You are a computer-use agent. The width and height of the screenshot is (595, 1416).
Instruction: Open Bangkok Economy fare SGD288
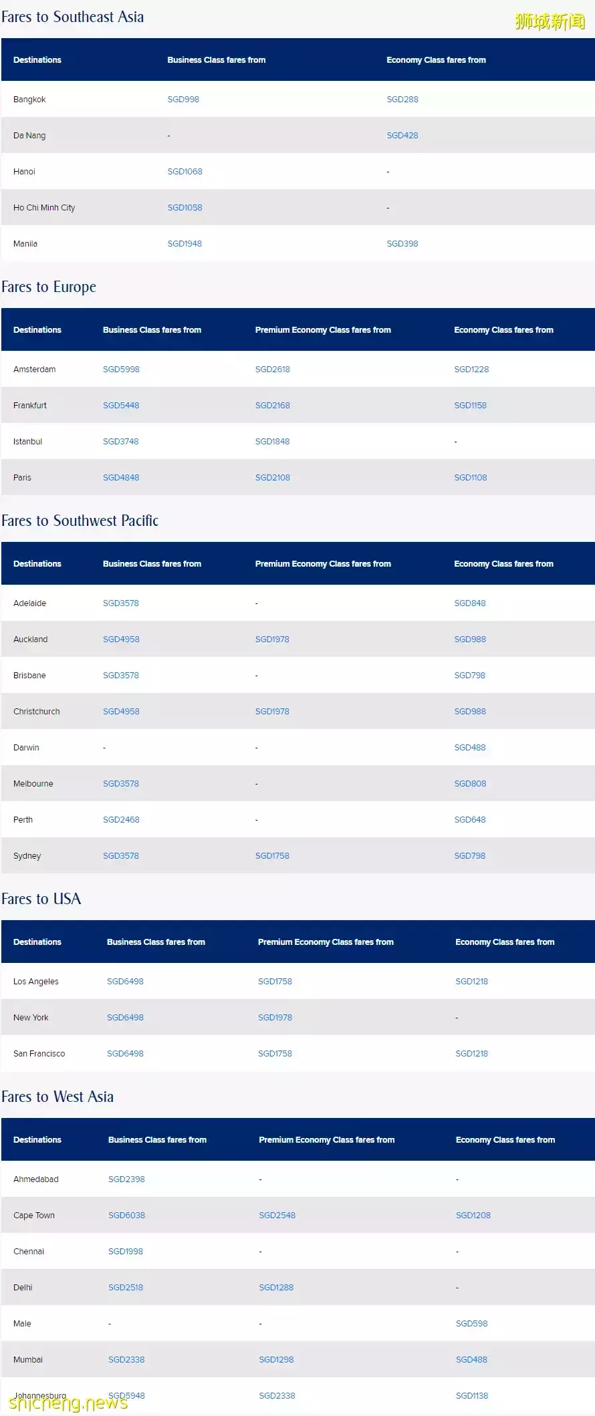pos(402,100)
